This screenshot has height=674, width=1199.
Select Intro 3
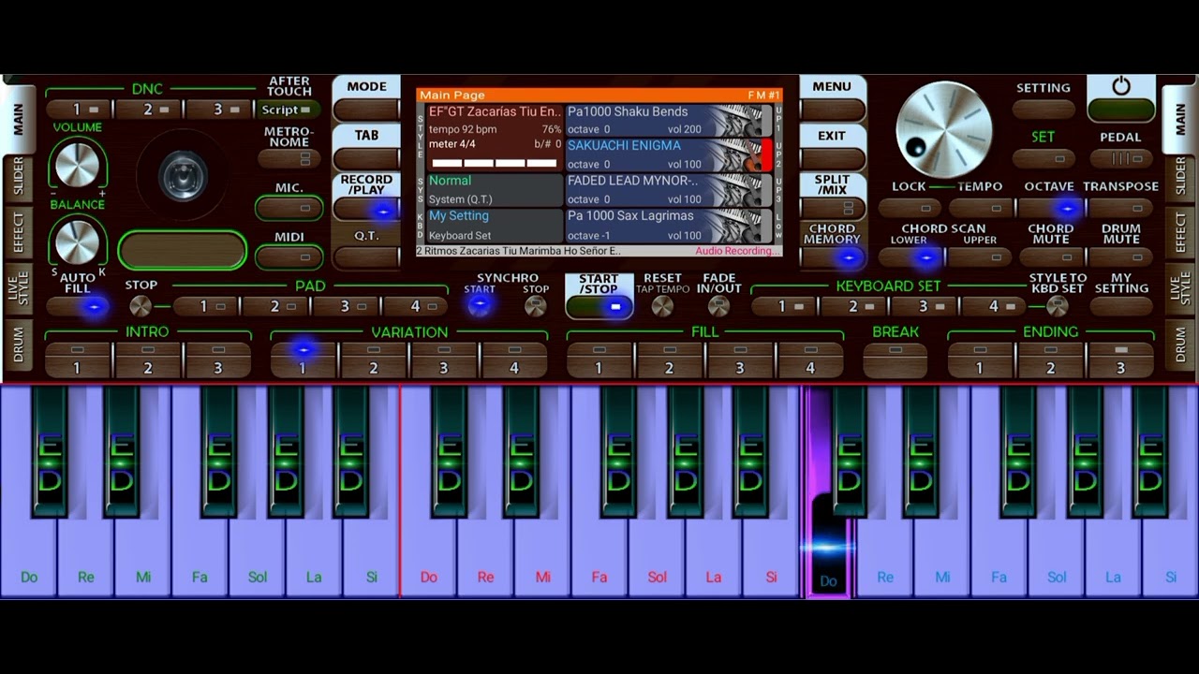[x=218, y=360]
